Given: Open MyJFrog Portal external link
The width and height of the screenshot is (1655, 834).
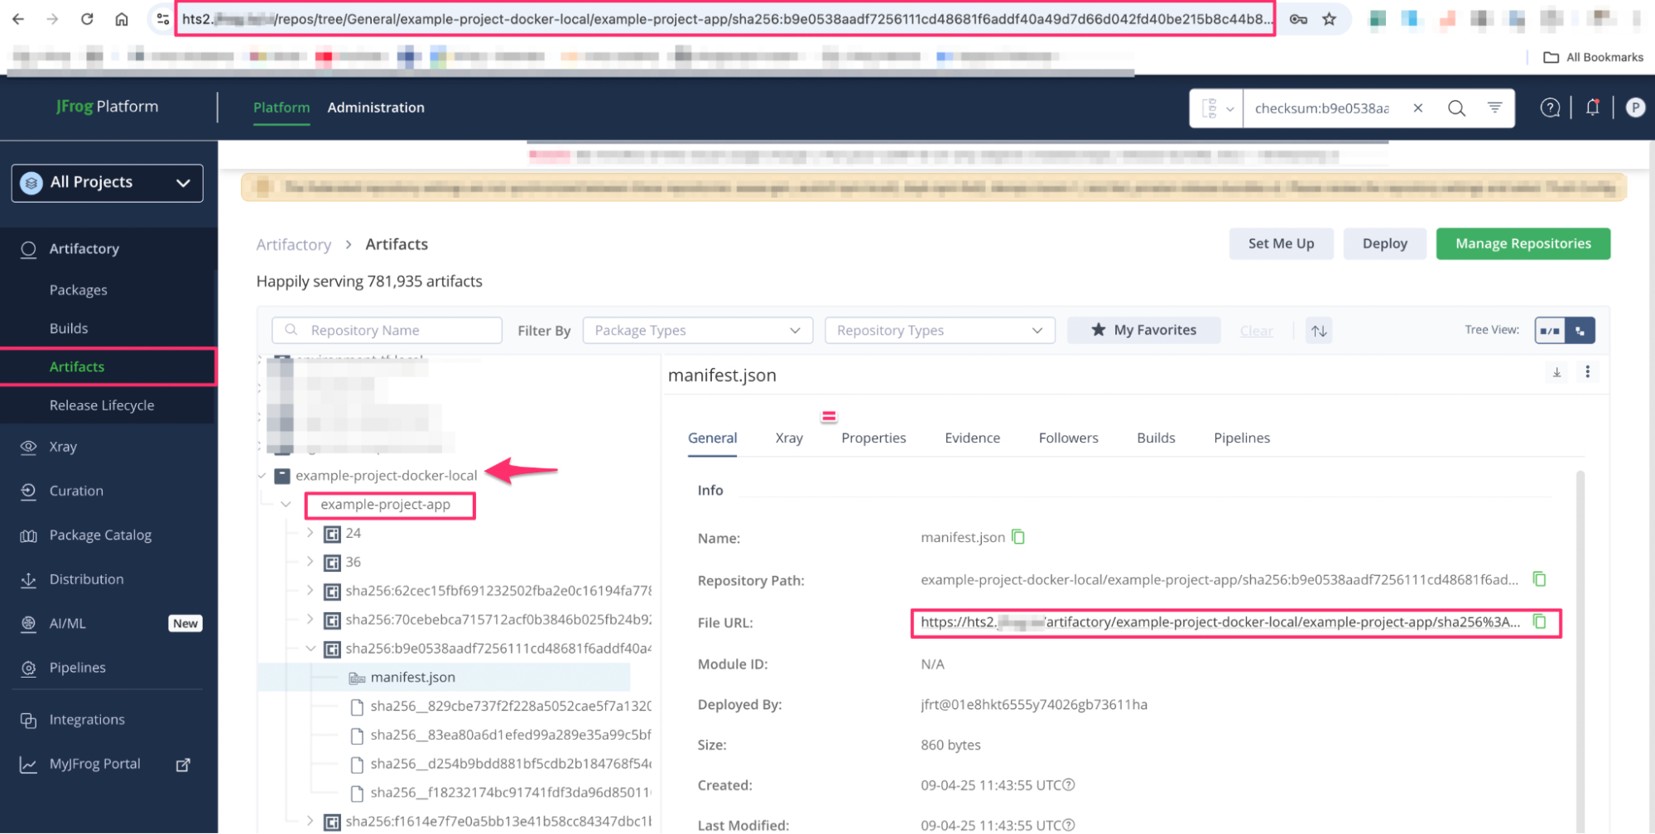Looking at the screenshot, I should tap(94, 764).
